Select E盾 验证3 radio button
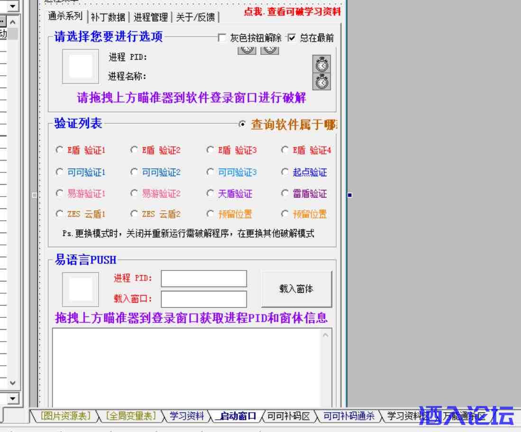The image size is (521, 432). (210, 150)
